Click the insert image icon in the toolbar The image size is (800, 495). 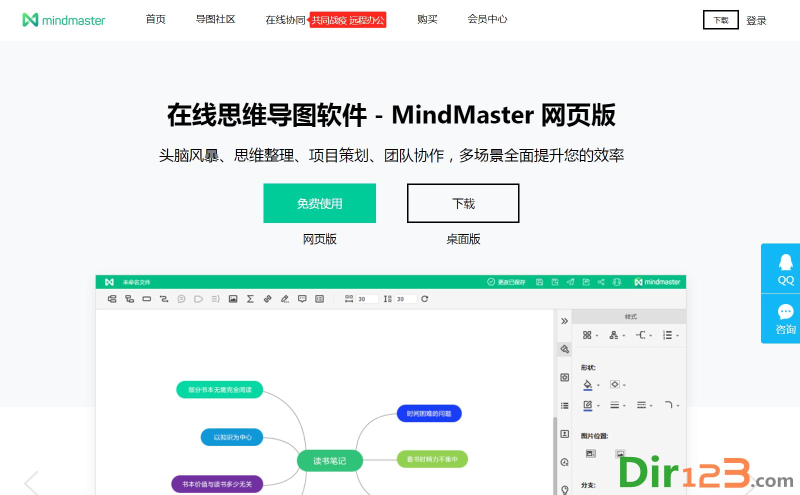pyautogui.click(x=233, y=299)
